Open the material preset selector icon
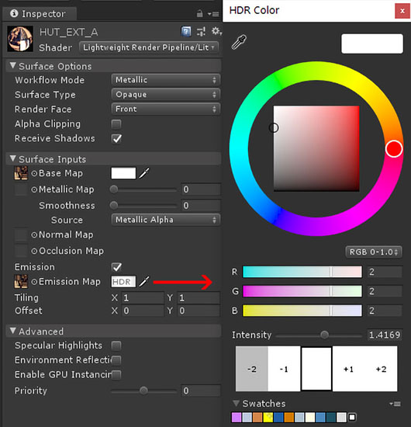Screen dimensions: 411x427 tap(201, 32)
